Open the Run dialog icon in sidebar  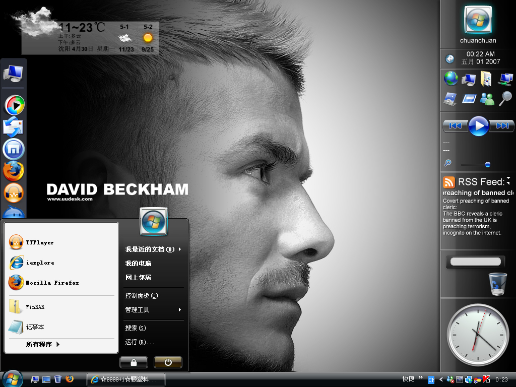tap(469, 98)
